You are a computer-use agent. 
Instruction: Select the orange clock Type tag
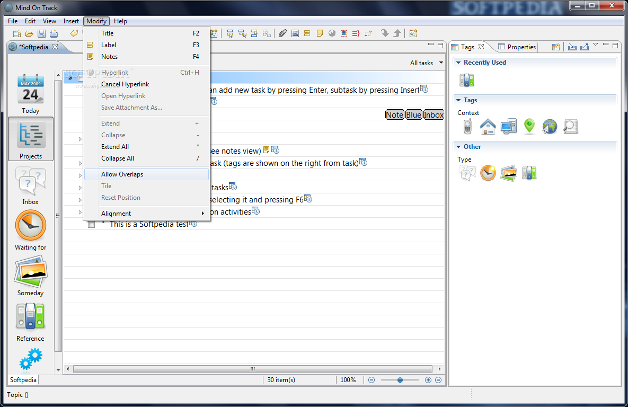(488, 173)
